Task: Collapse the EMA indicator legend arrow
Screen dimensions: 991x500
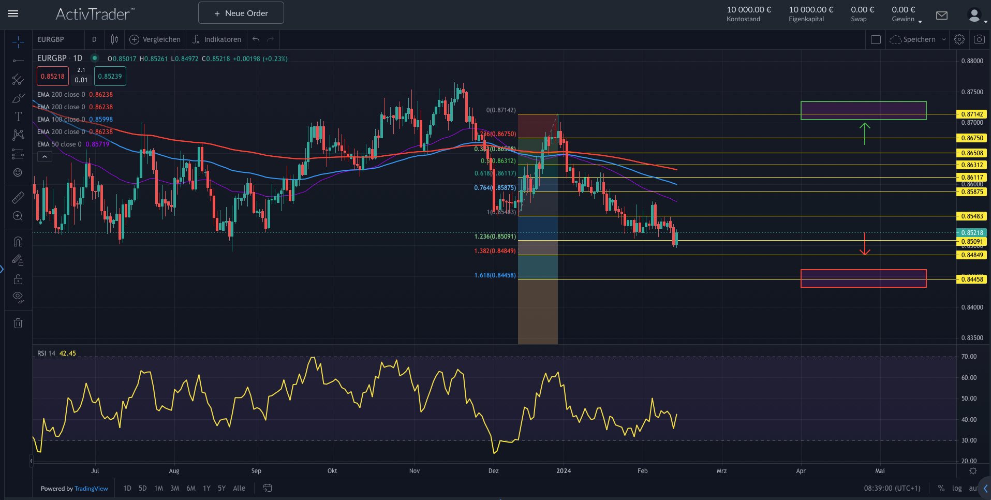Action: click(45, 156)
